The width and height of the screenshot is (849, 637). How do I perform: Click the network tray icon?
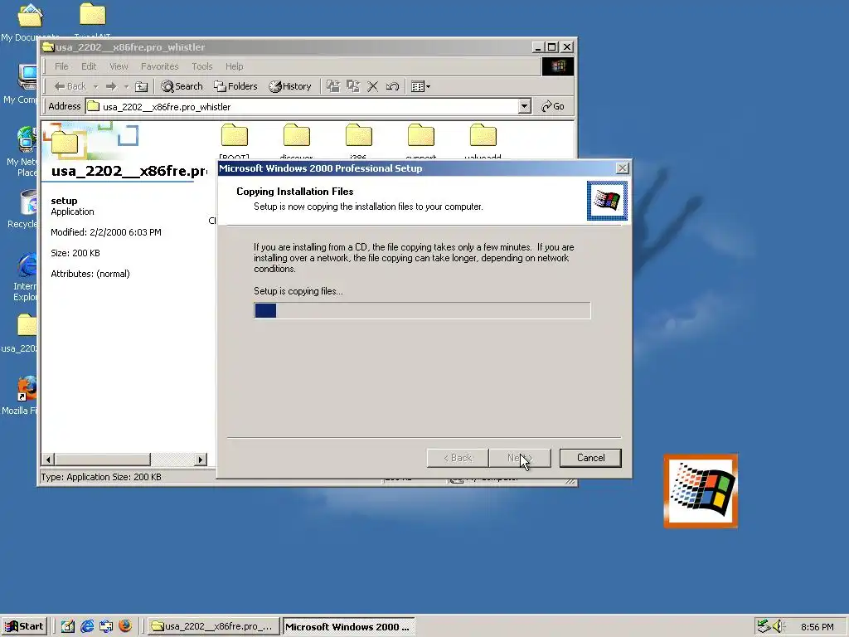pos(764,626)
